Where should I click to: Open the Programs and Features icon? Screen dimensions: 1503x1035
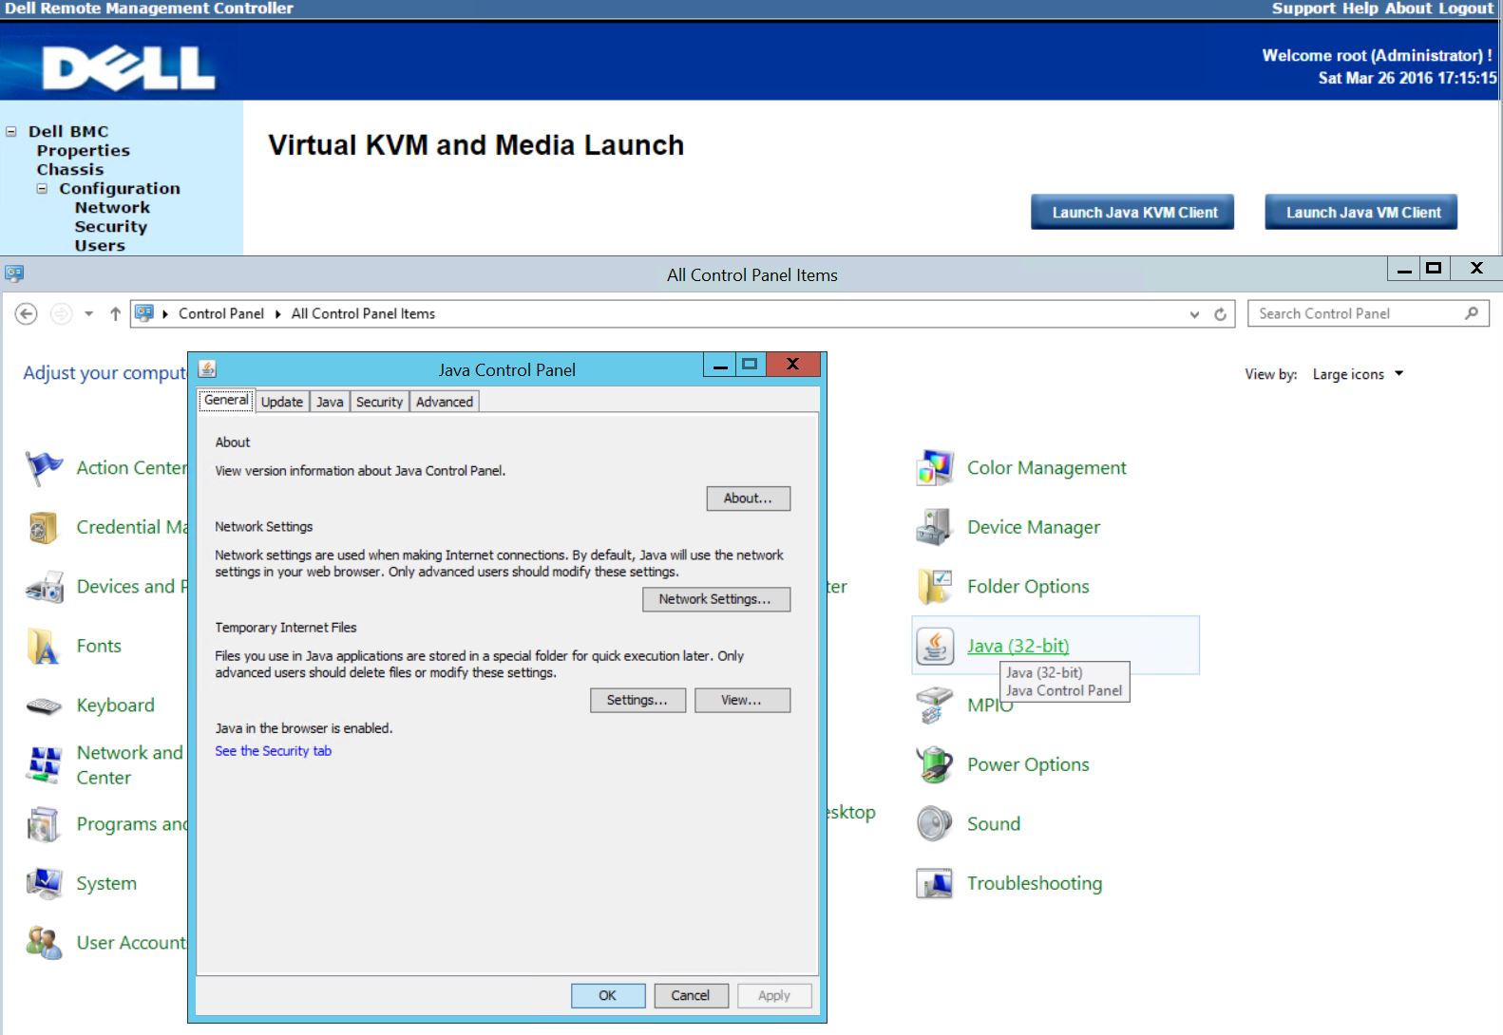(44, 824)
